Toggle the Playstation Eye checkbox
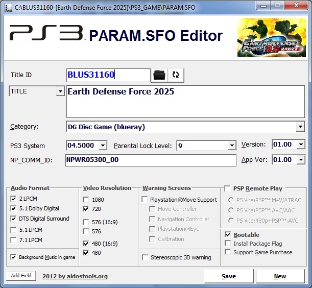This screenshot has width=312, height=288. click(x=152, y=229)
